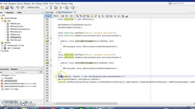Collapse the chat source package node
This screenshot has height=109, width=195.
coord(2,21)
